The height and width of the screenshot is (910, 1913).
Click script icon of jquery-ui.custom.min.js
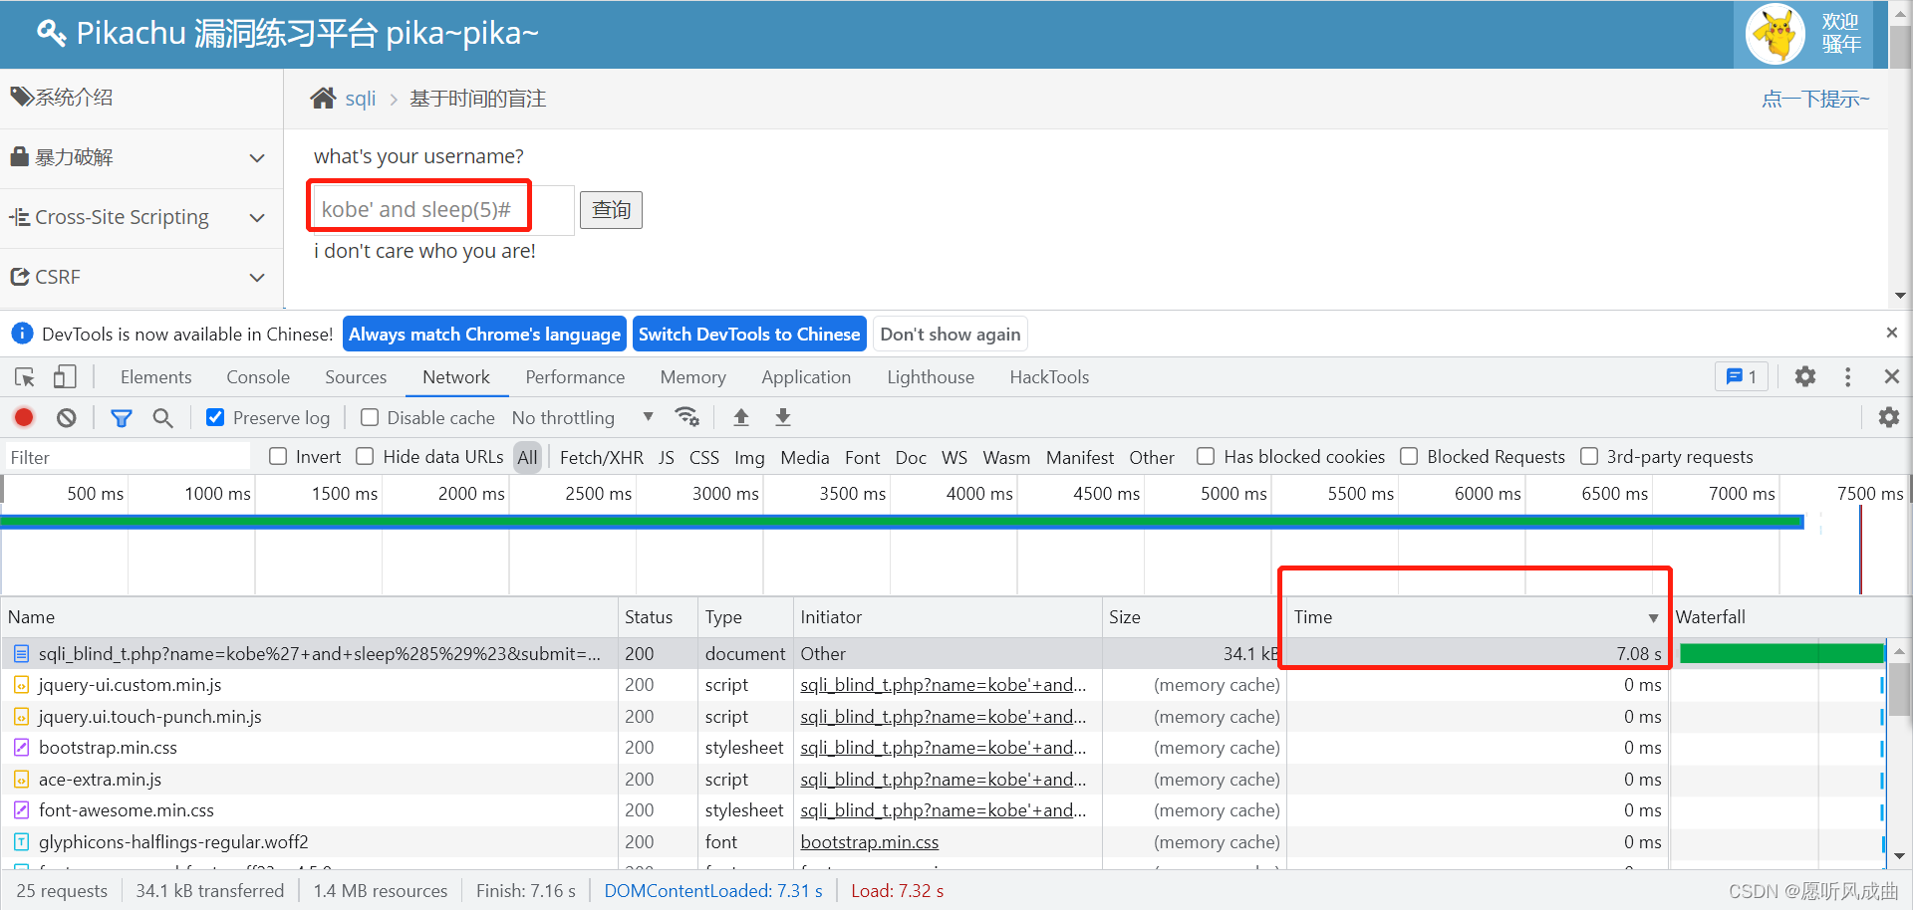click(x=21, y=685)
